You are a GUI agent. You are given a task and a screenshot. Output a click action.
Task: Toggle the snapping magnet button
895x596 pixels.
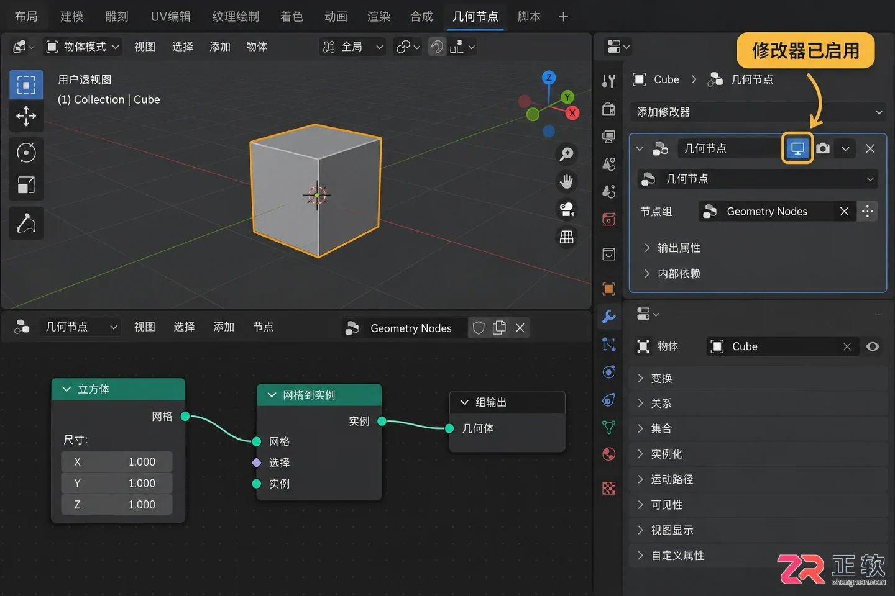(x=437, y=47)
